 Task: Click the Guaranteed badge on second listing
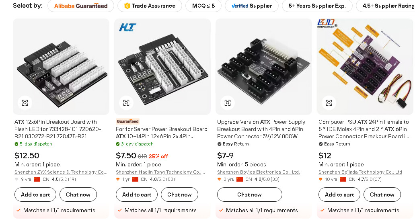(127, 121)
